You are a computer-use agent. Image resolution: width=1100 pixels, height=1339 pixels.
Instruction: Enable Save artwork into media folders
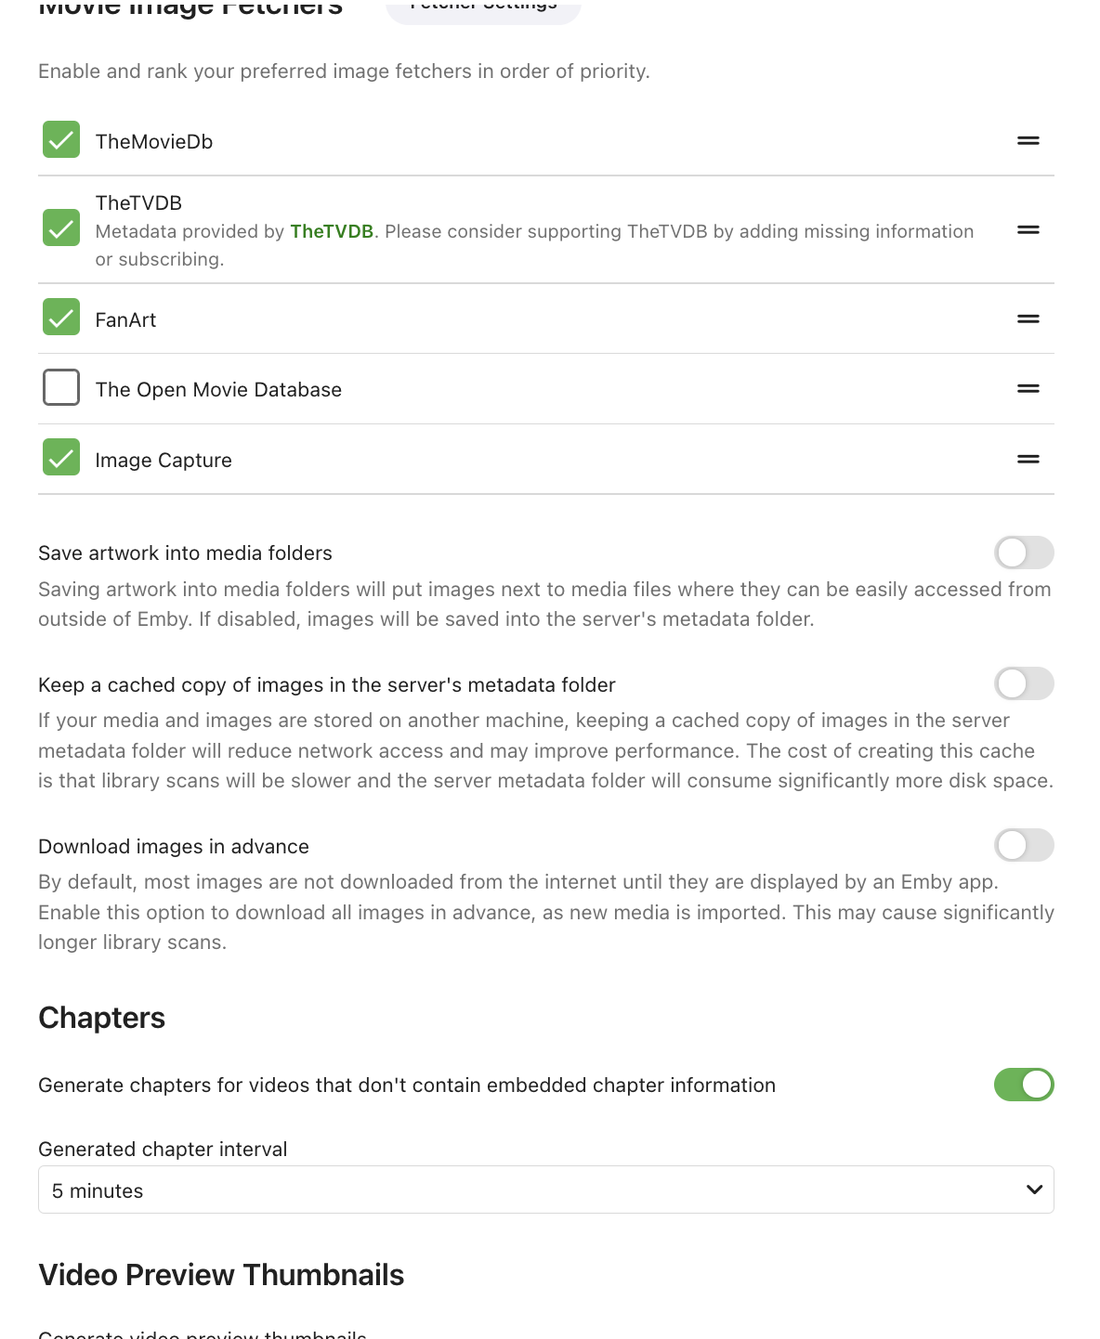tap(1023, 553)
